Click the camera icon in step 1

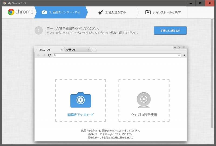pos(44,12)
